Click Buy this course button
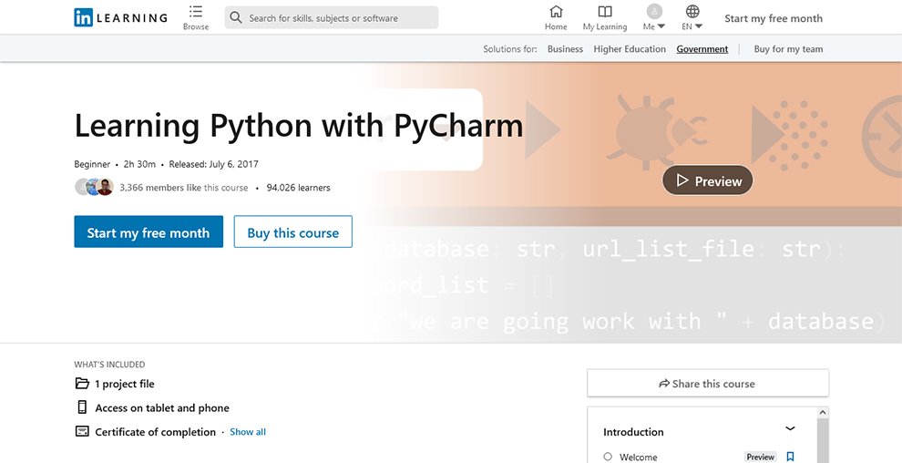This screenshot has width=902, height=463. pyautogui.click(x=292, y=231)
